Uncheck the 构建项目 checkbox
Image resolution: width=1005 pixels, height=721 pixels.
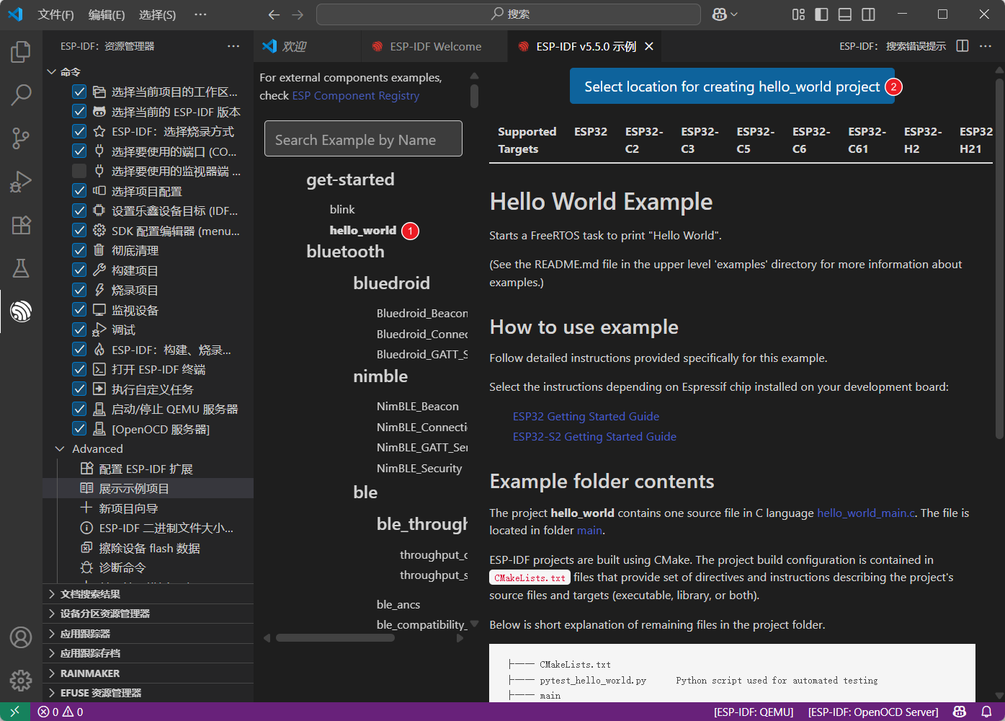(x=79, y=270)
